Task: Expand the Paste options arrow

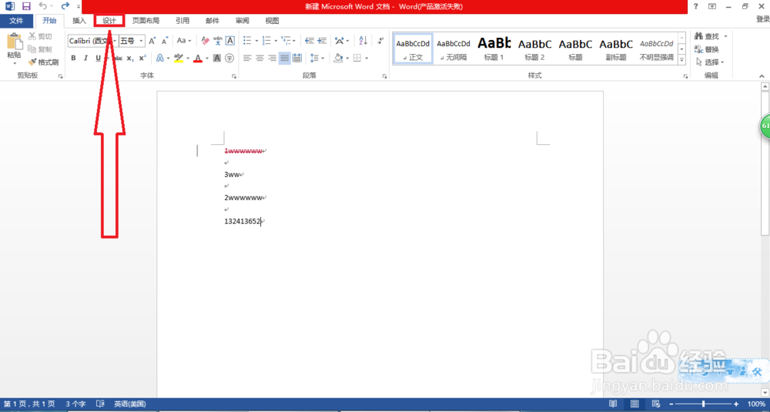Action: [x=14, y=63]
